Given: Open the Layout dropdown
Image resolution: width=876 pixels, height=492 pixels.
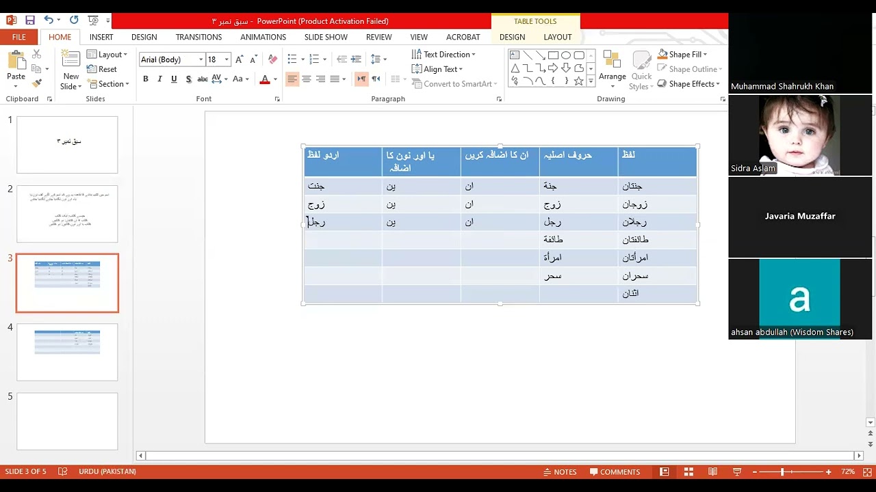Looking at the screenshot, I should tap(107, 55).
